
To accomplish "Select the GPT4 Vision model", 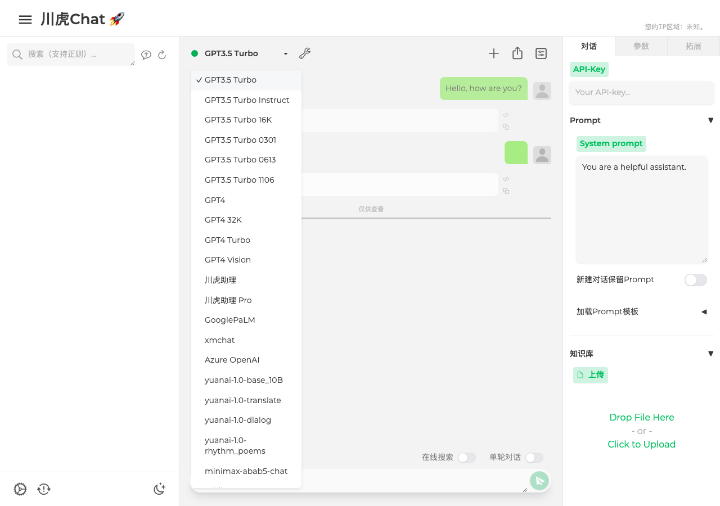I will [246, 260].
